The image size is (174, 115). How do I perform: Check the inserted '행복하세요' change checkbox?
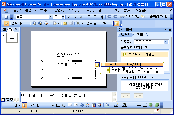108,68
